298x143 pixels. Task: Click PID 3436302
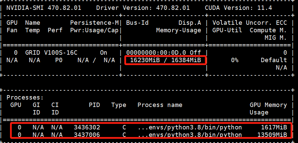coord(87,127)
